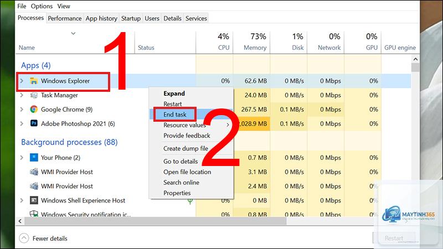Choose Go to details in the context menu
443x249 pixels.
[181, 162]
